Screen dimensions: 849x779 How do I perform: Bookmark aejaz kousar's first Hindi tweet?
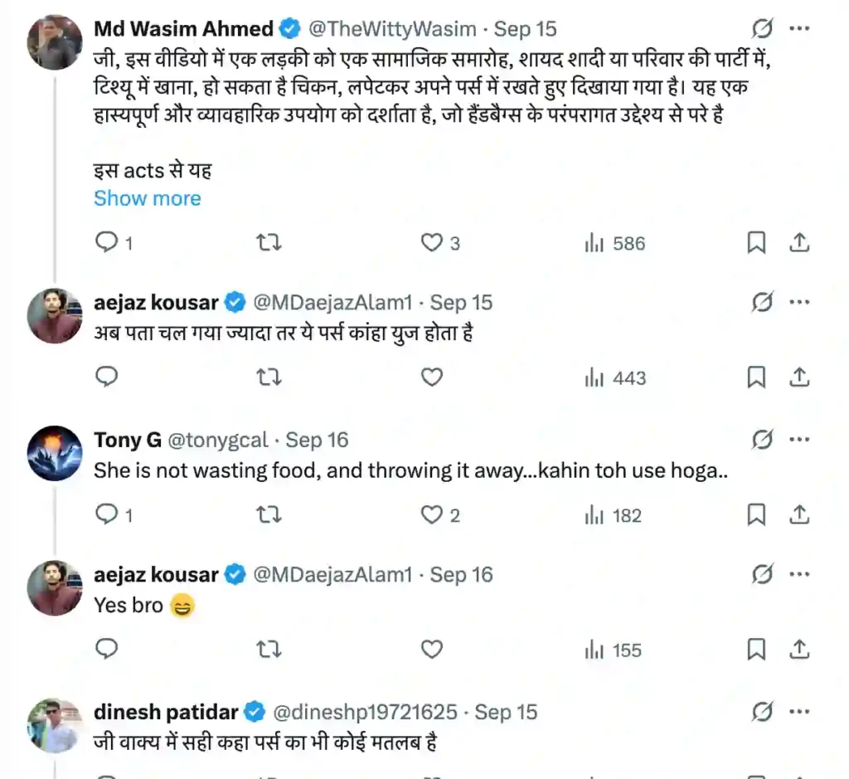click(756, 378)
